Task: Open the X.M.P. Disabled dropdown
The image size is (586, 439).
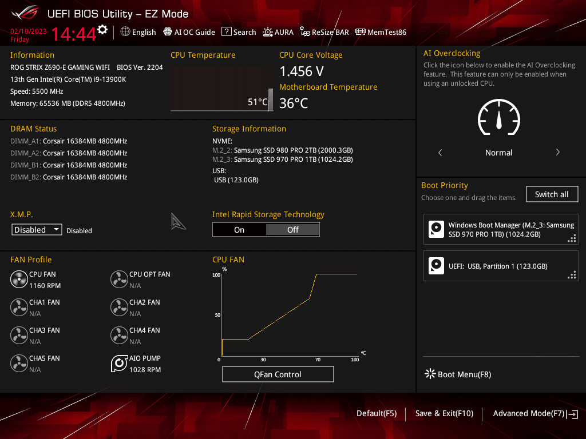Action: point(37,230)
